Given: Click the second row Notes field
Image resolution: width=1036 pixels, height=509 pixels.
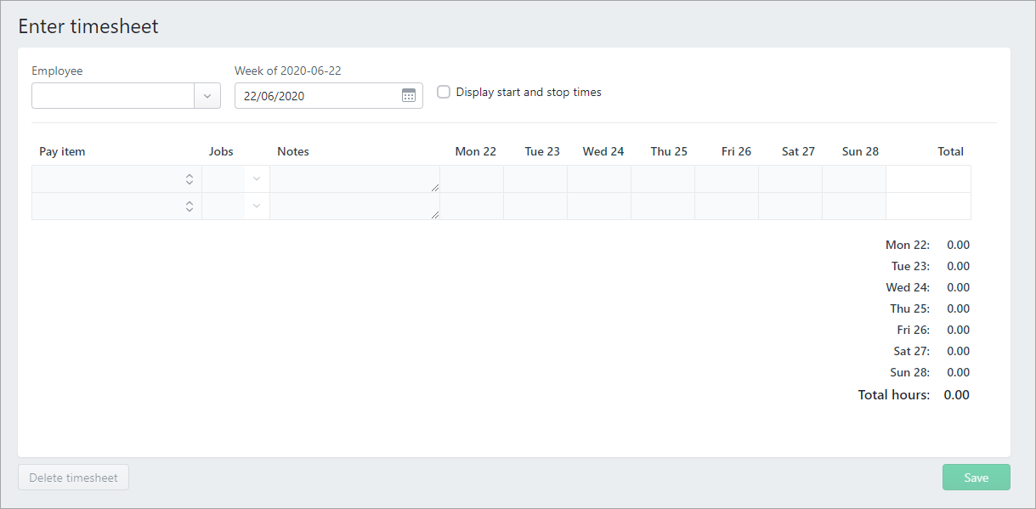Looking at the screenshot, I should pos(354,206).
